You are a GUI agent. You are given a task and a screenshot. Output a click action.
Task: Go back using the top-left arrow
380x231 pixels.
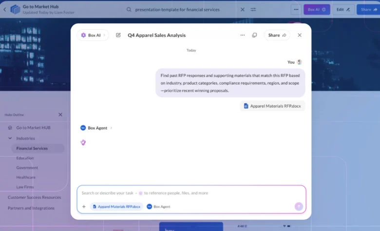tap(5, 9)
